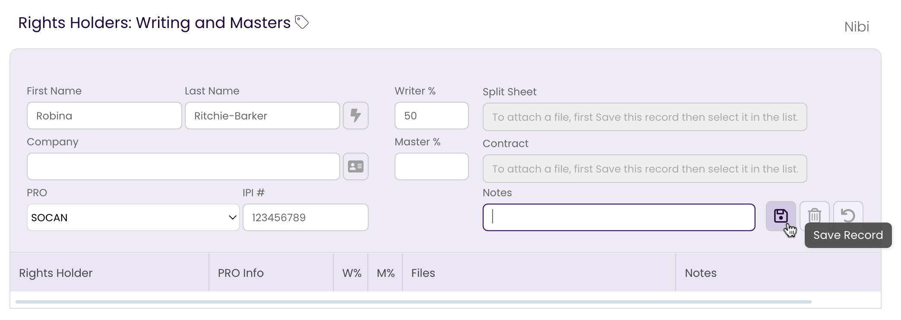Click the Contract attachment field
Image resolution: width=901 pixels, height=320 pixels.
coord(645,169)
